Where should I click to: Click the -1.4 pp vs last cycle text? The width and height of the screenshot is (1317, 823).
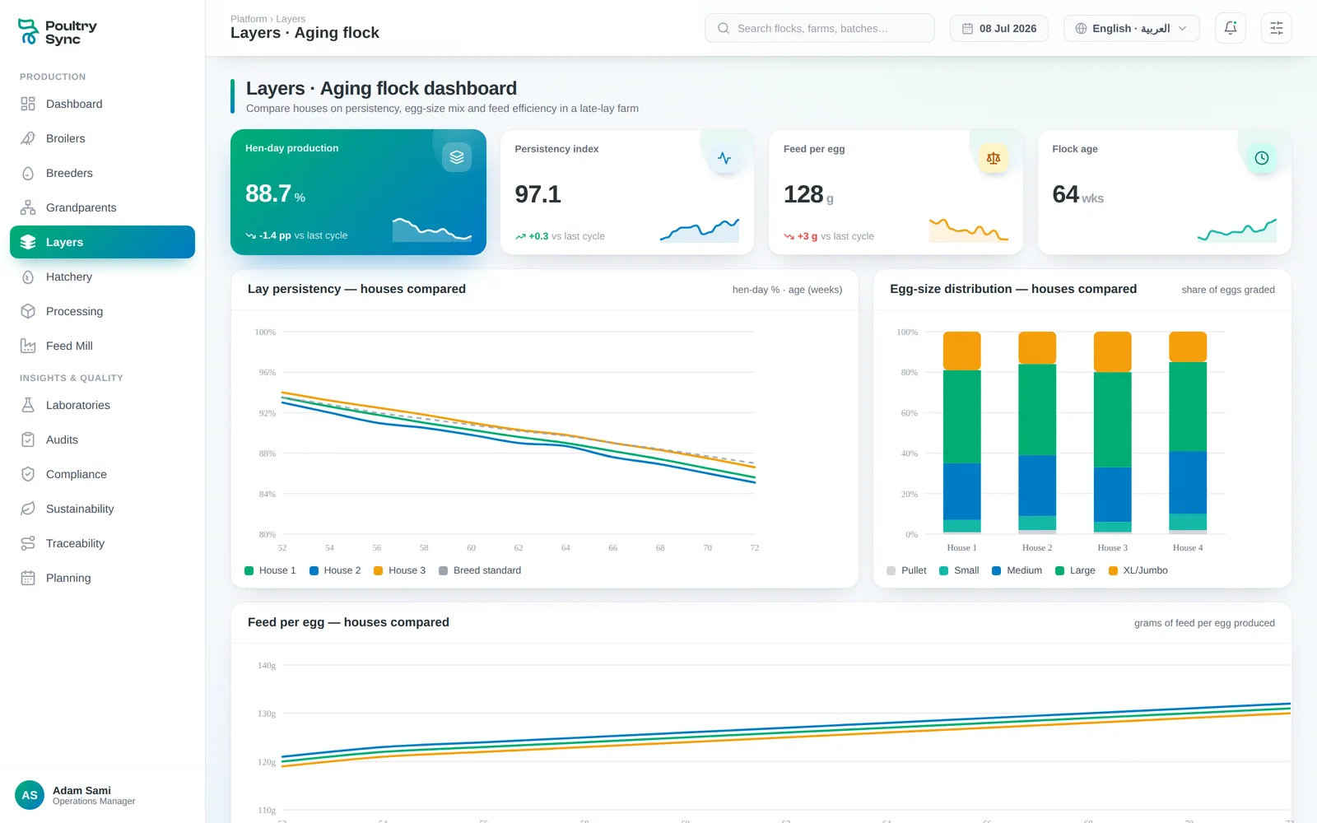coord(296,235)
